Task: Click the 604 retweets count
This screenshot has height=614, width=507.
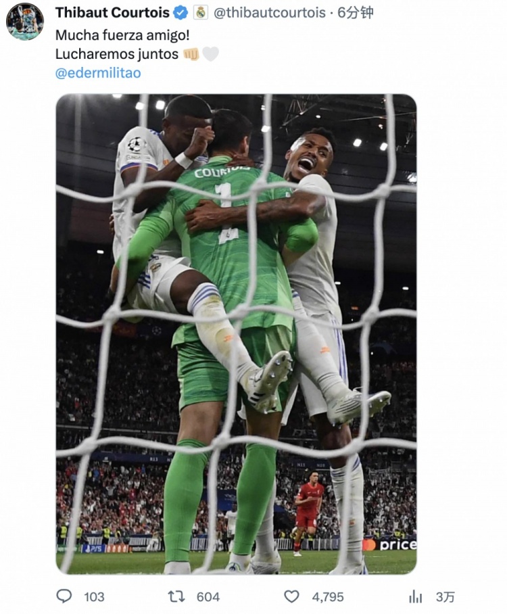Action: [x=208, y=597]
